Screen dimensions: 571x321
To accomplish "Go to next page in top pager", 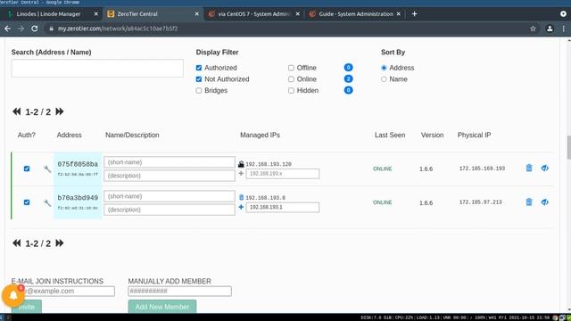I will click(x=60, y=111).
